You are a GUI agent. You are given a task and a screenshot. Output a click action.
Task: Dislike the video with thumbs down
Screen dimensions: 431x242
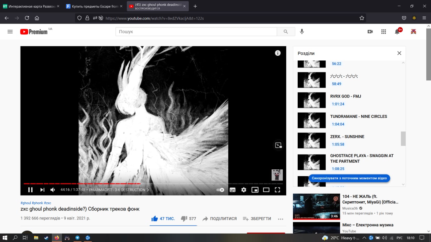(189, 219)
